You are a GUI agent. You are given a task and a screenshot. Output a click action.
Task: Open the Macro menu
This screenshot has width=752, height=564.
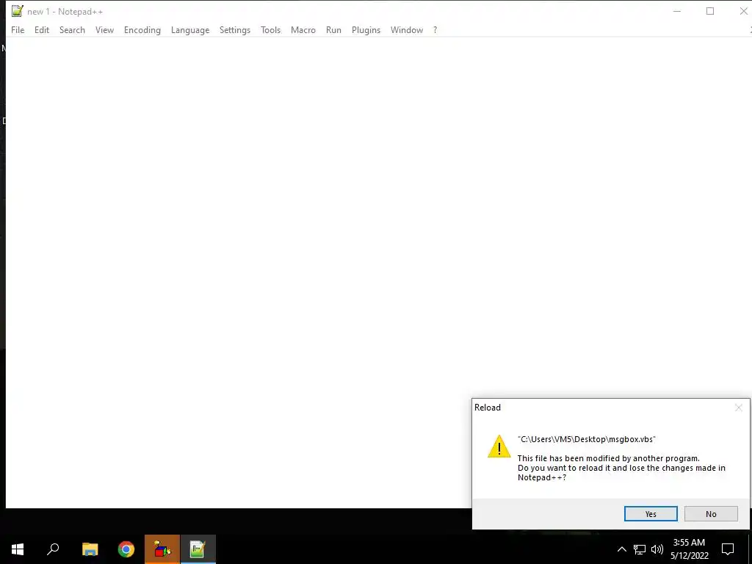303,29
